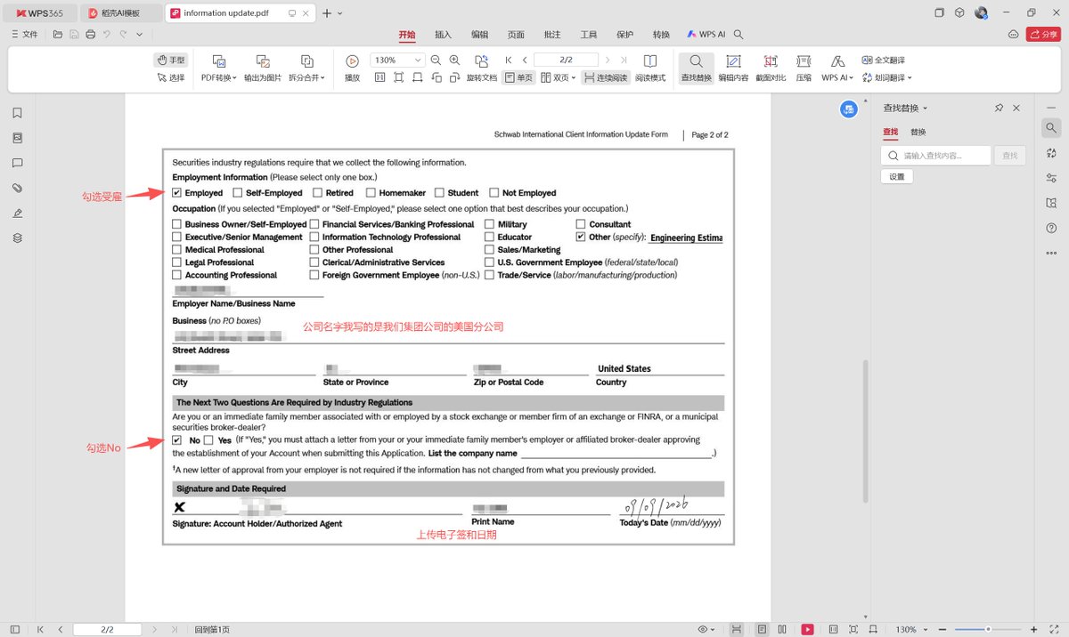1069x637 pixels.
Task: Open 编辑内容 edit content tool
Action: pos(733,69)
